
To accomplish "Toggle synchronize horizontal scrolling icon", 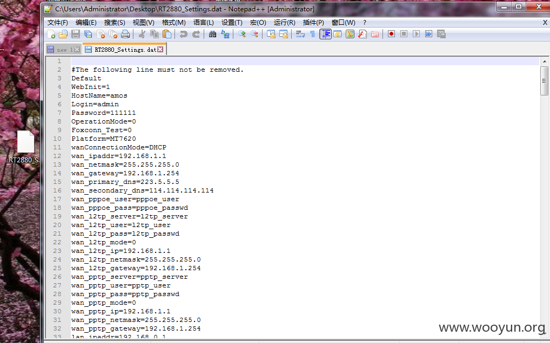I will pyautogui.click(x=284, y=34).
